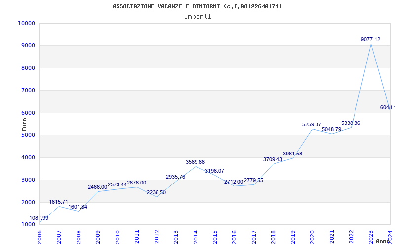Screen dimensions: 395x246
Task: Click data label 5259.37
Action: pos(312,124)
